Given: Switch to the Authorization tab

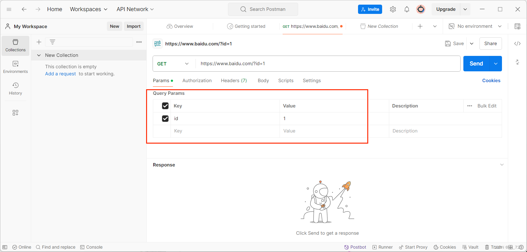Looking at the screenshot, I should click(197, 81).
